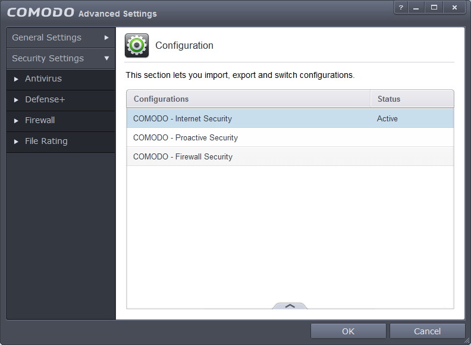This screenshot has height=345, width=471.
Task: Expand the File Rating arrow
Action: pos(16,142)
